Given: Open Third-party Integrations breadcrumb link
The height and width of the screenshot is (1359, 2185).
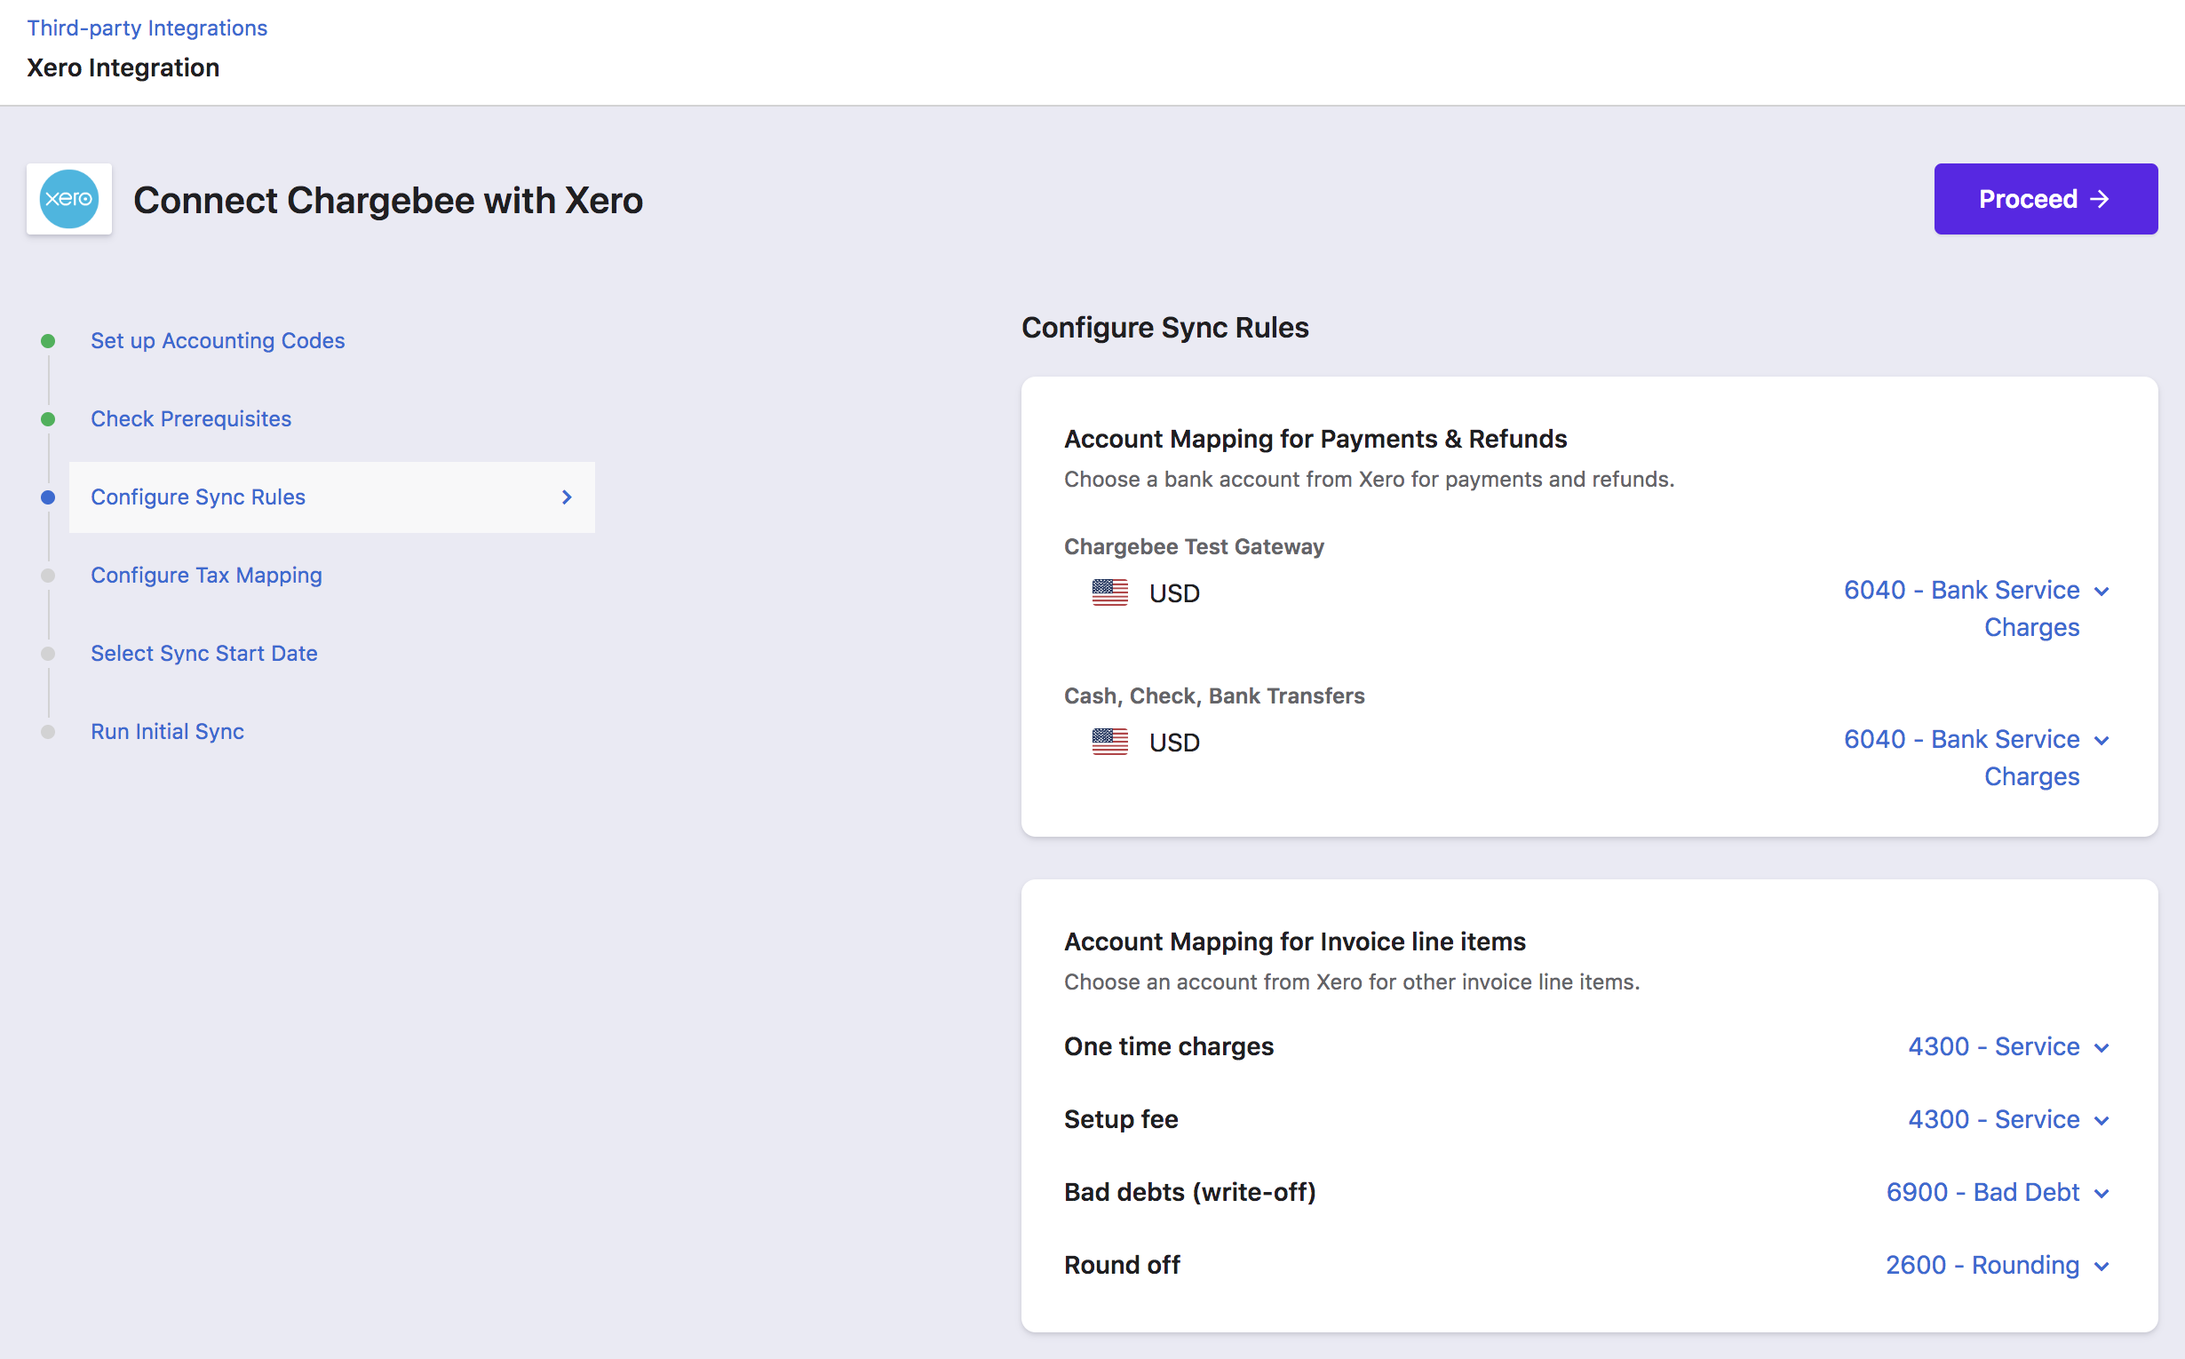Looking at the screenshot, I should [147, 28].
